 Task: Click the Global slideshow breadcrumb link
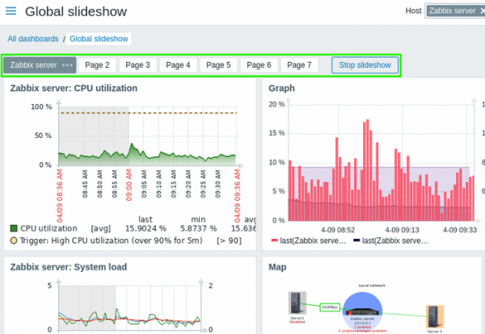point(99,38)
